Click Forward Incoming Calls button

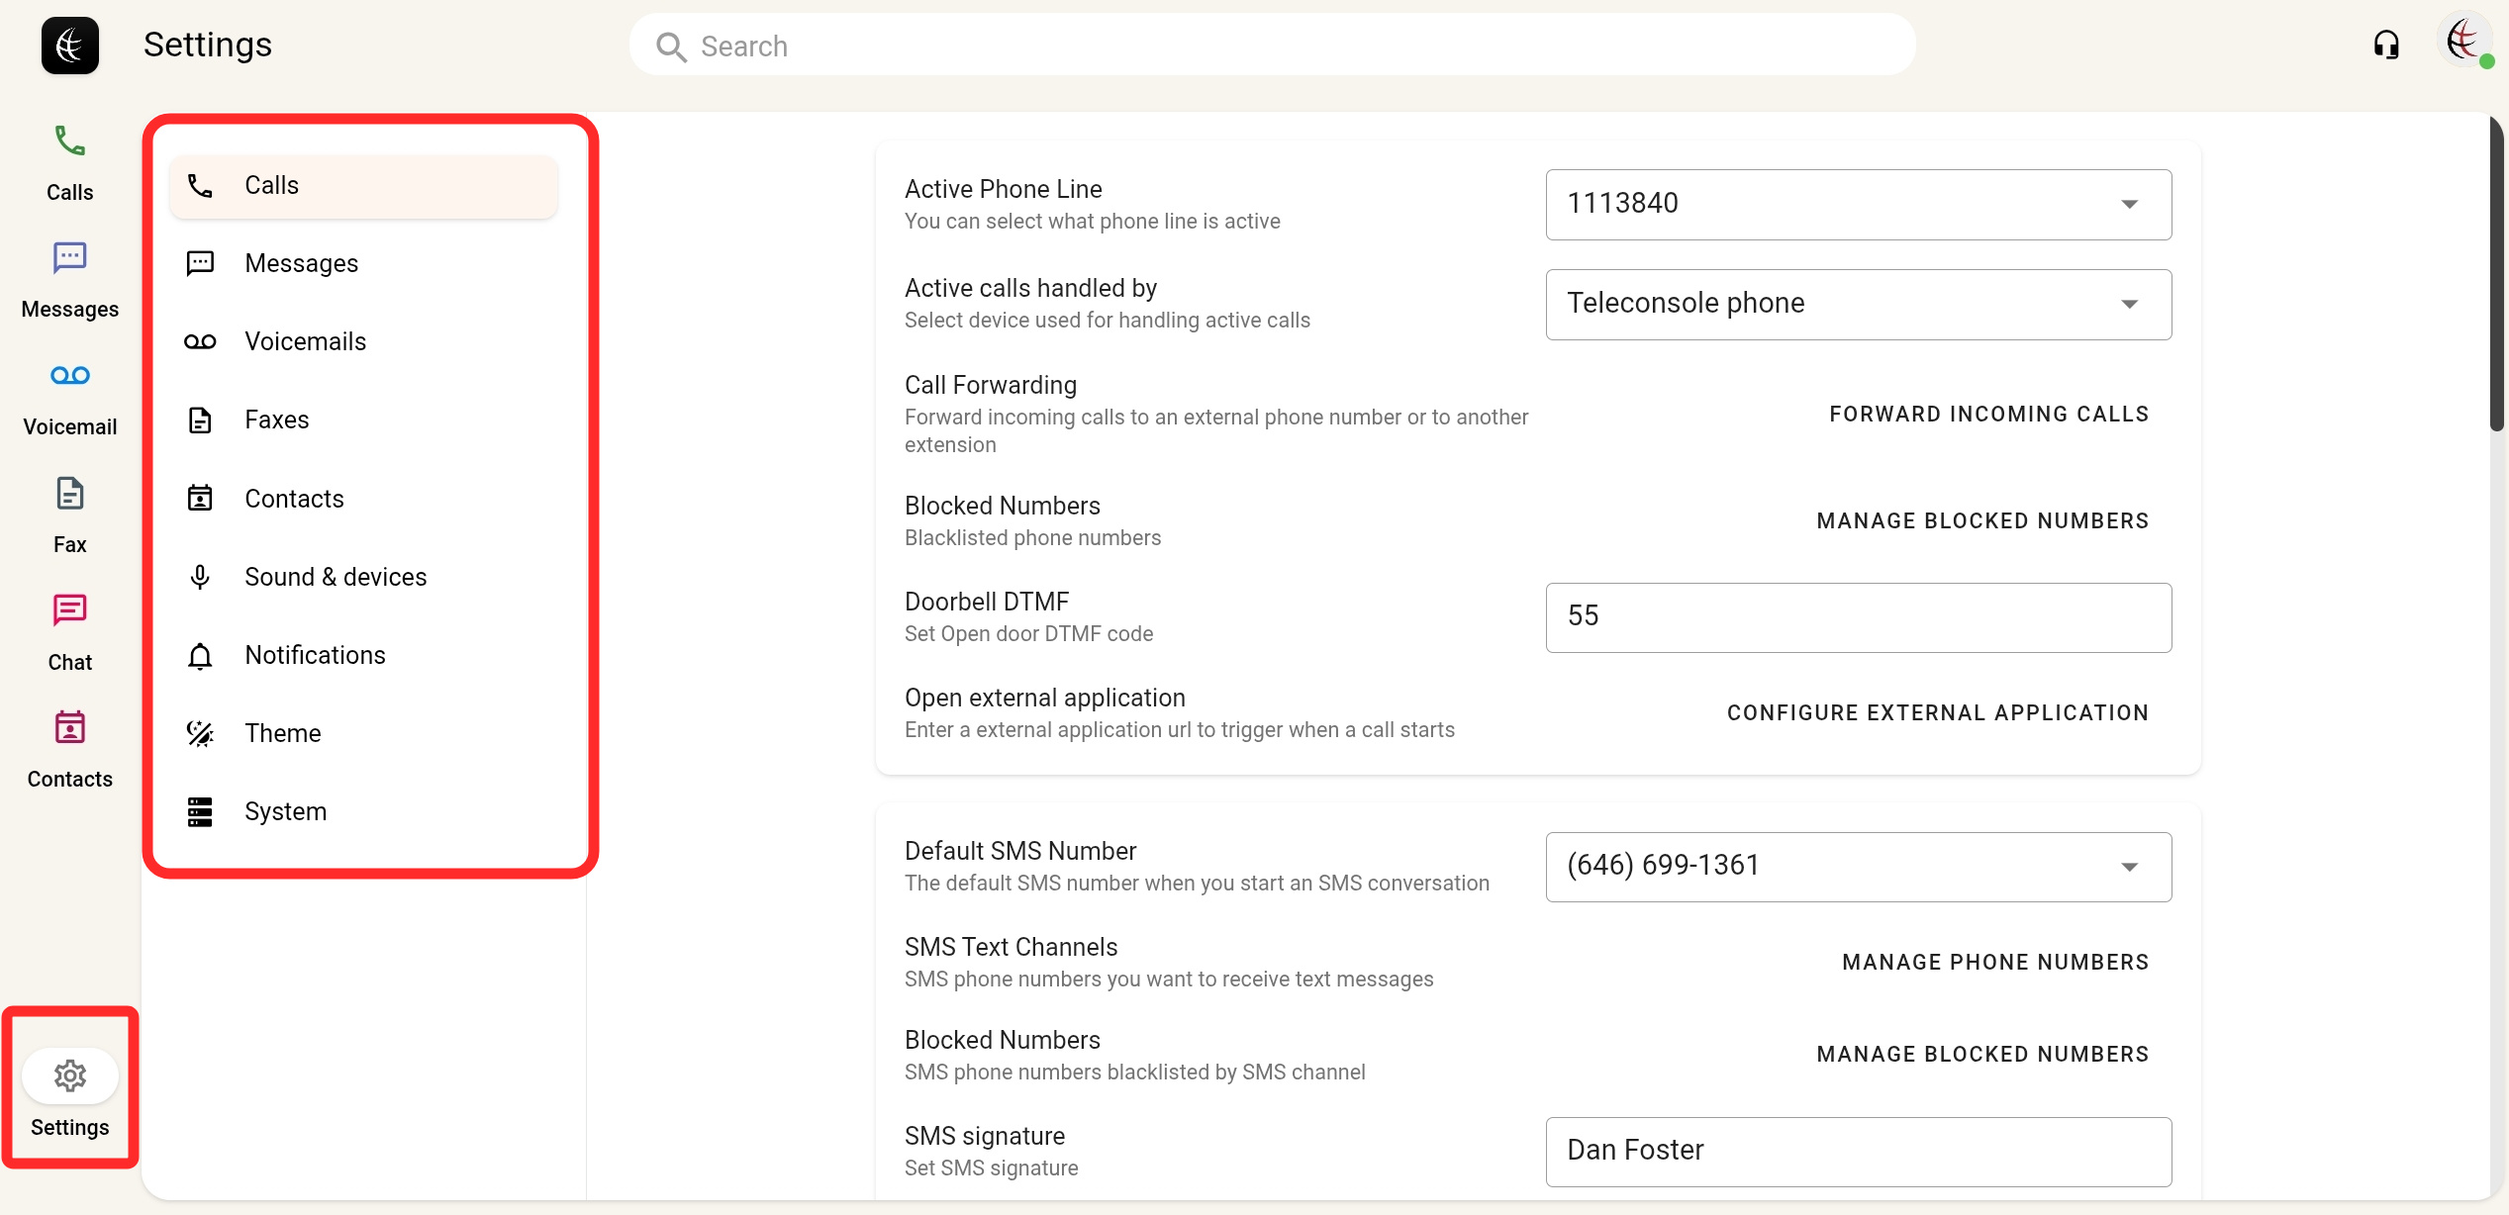point(1988,414)
